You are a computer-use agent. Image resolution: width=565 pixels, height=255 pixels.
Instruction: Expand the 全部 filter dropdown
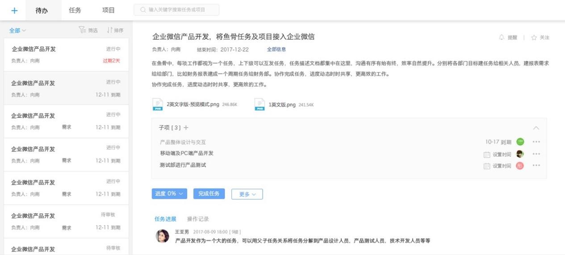(x=18, y=30)
